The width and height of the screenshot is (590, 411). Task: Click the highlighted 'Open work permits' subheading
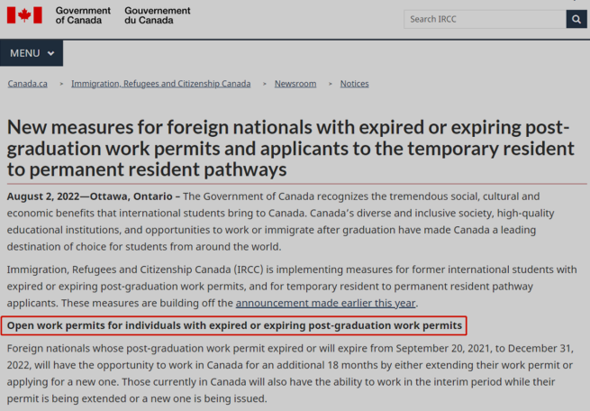point(234,325)
